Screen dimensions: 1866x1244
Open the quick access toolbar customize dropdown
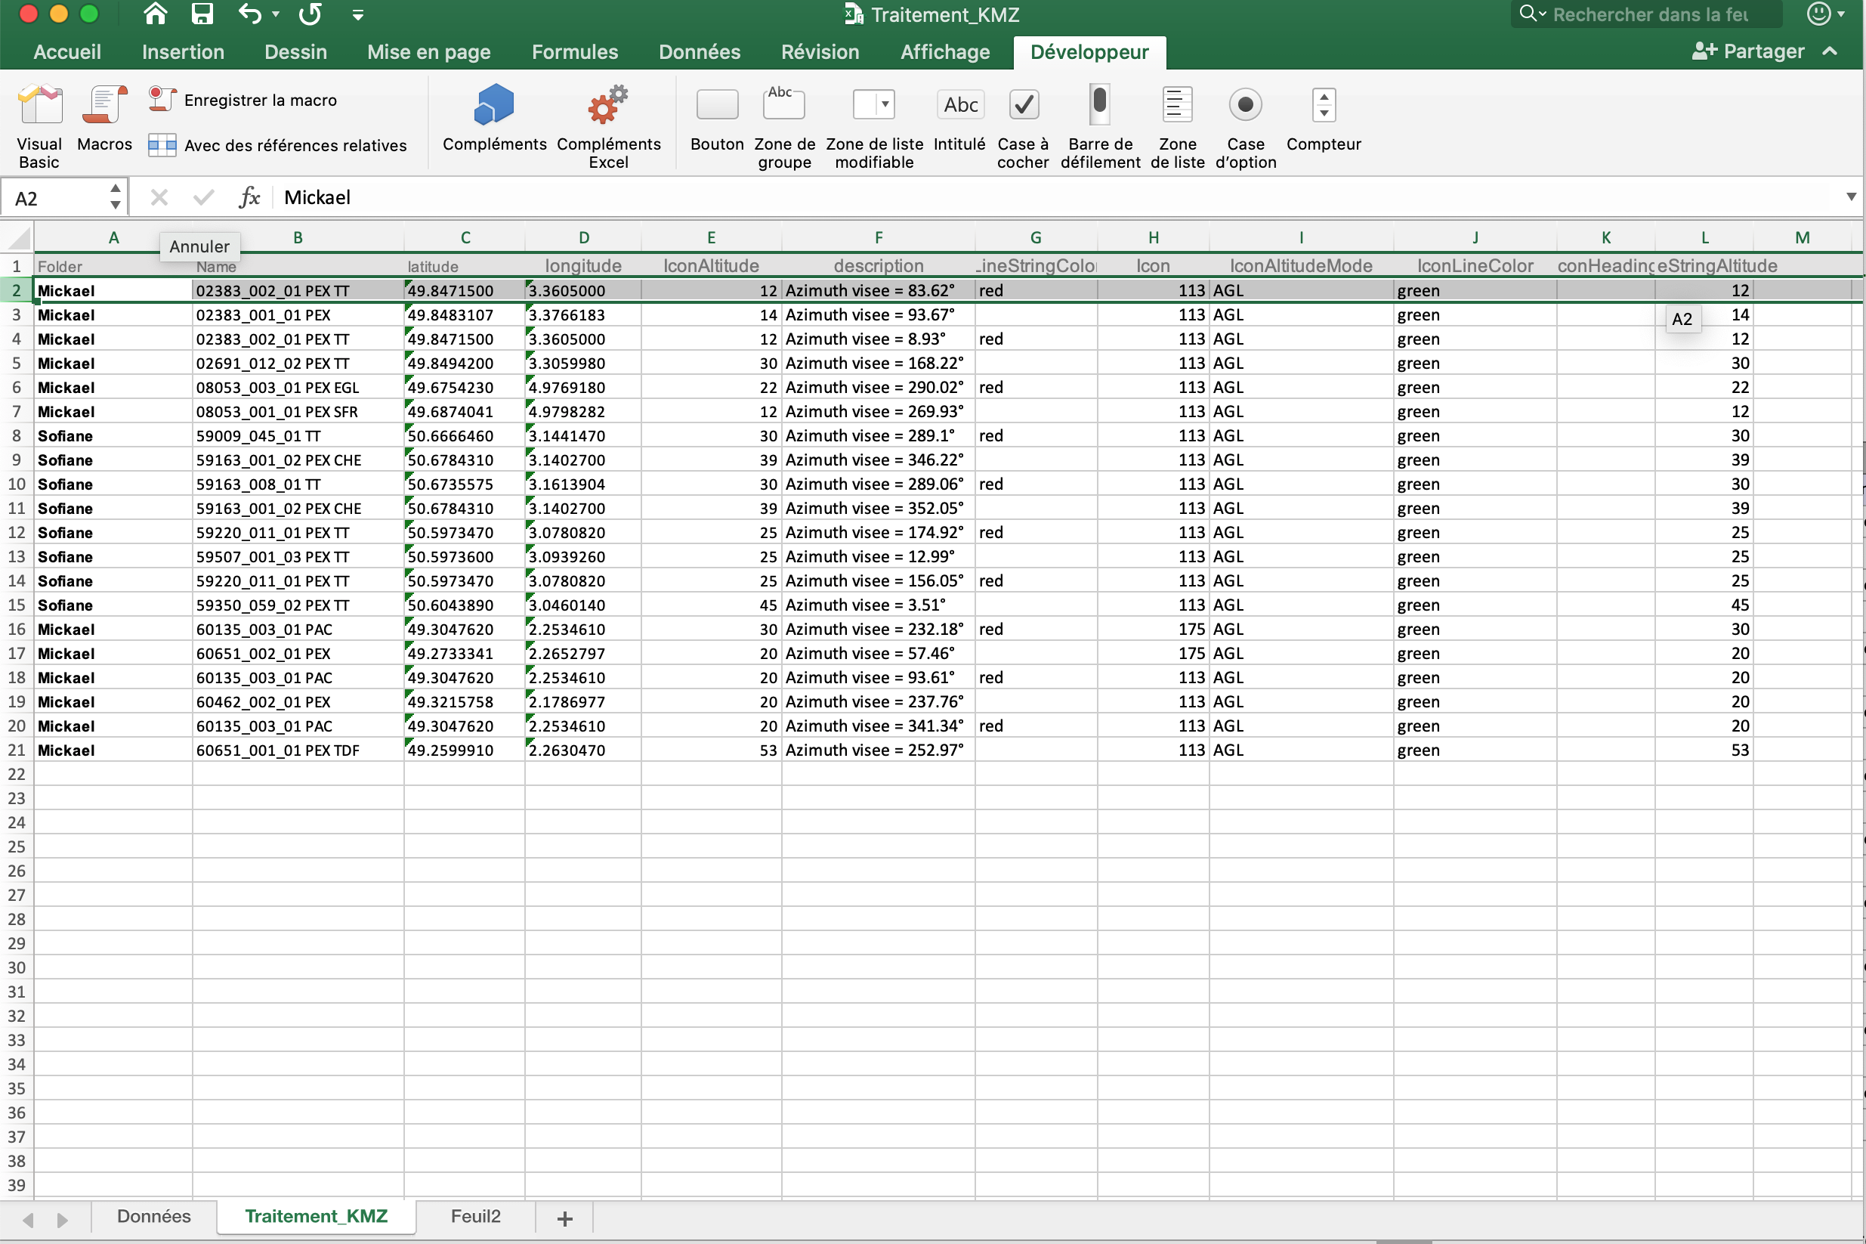357,14
